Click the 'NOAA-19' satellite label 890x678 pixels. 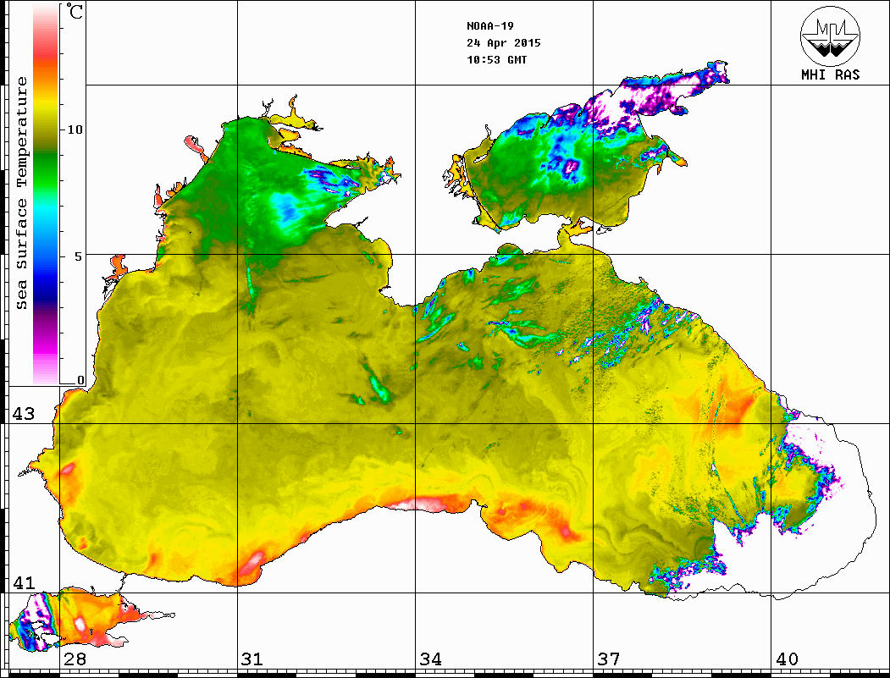(489, 26)
